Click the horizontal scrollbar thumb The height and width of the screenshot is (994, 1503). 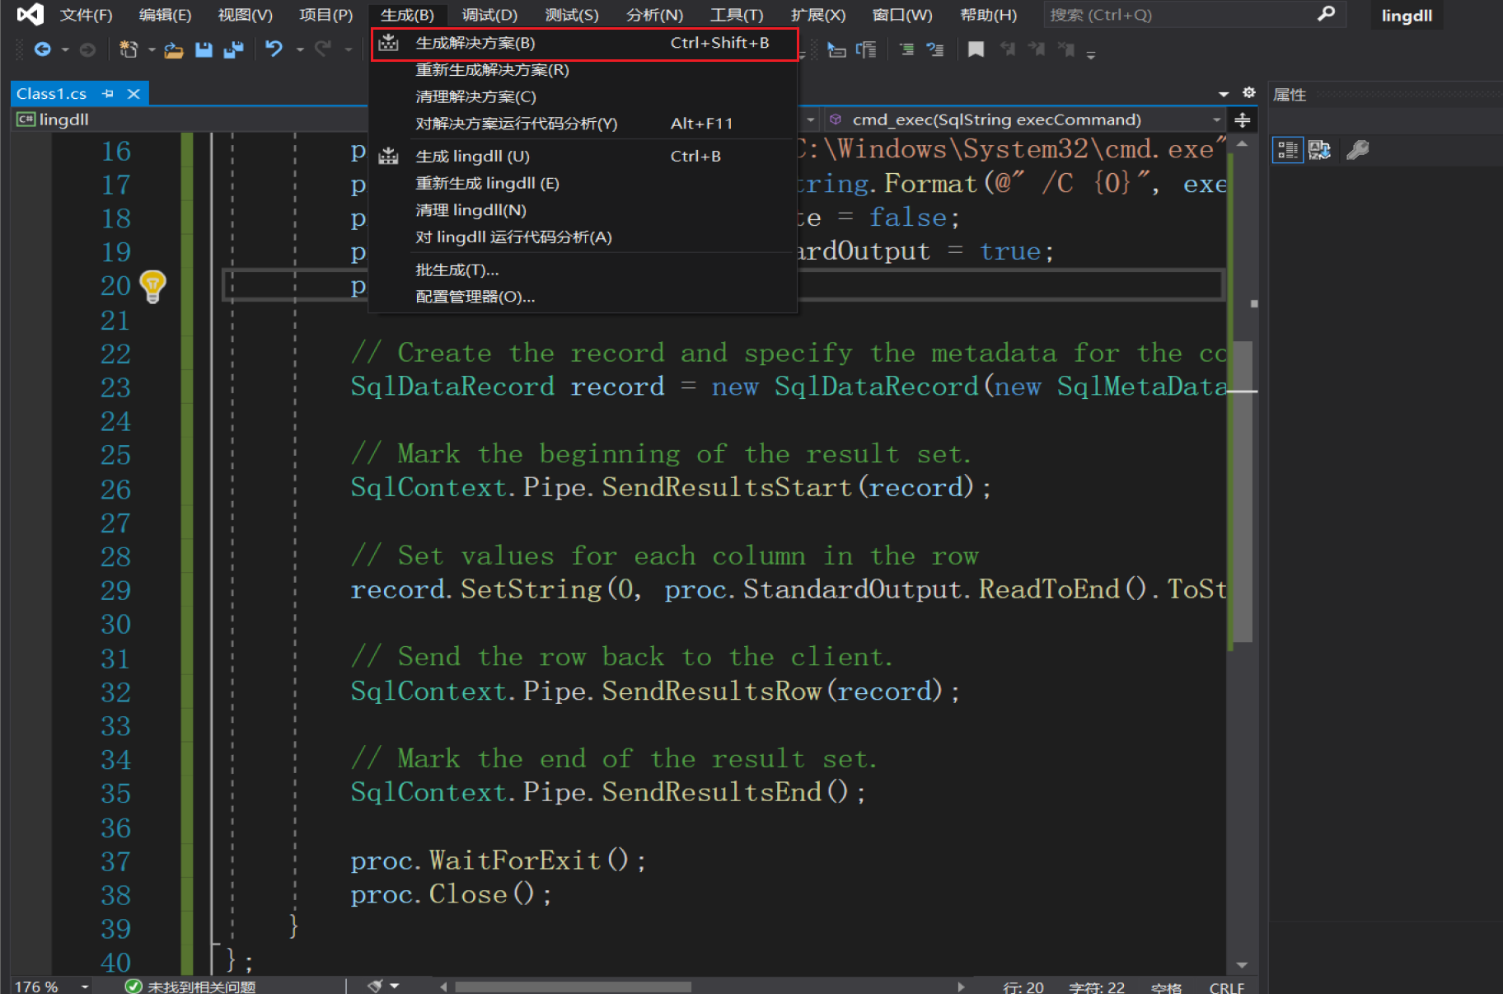tap(573, 987)
